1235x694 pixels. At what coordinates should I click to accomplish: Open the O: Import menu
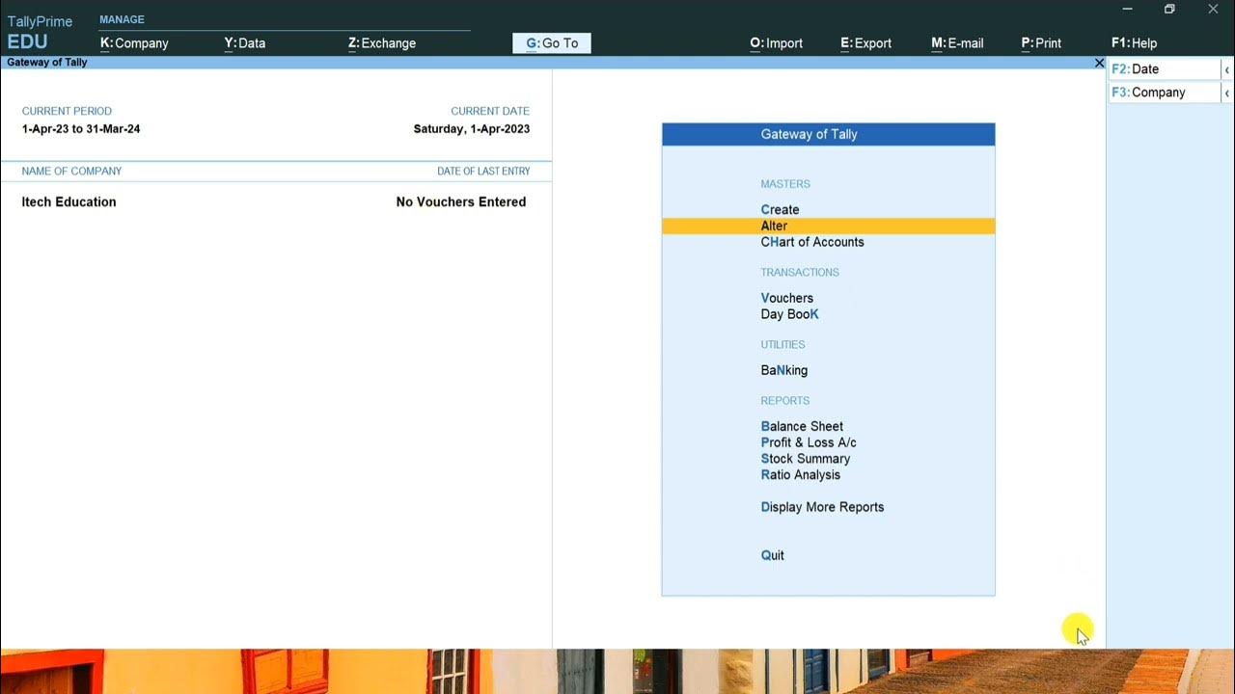pyautogui.click(x=776, y=43)
